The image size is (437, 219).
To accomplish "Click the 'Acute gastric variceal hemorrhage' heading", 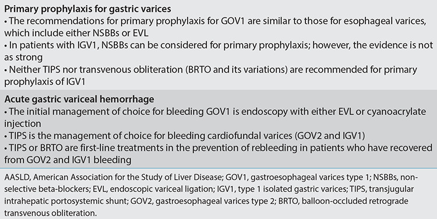I will (x=79, y=99).
